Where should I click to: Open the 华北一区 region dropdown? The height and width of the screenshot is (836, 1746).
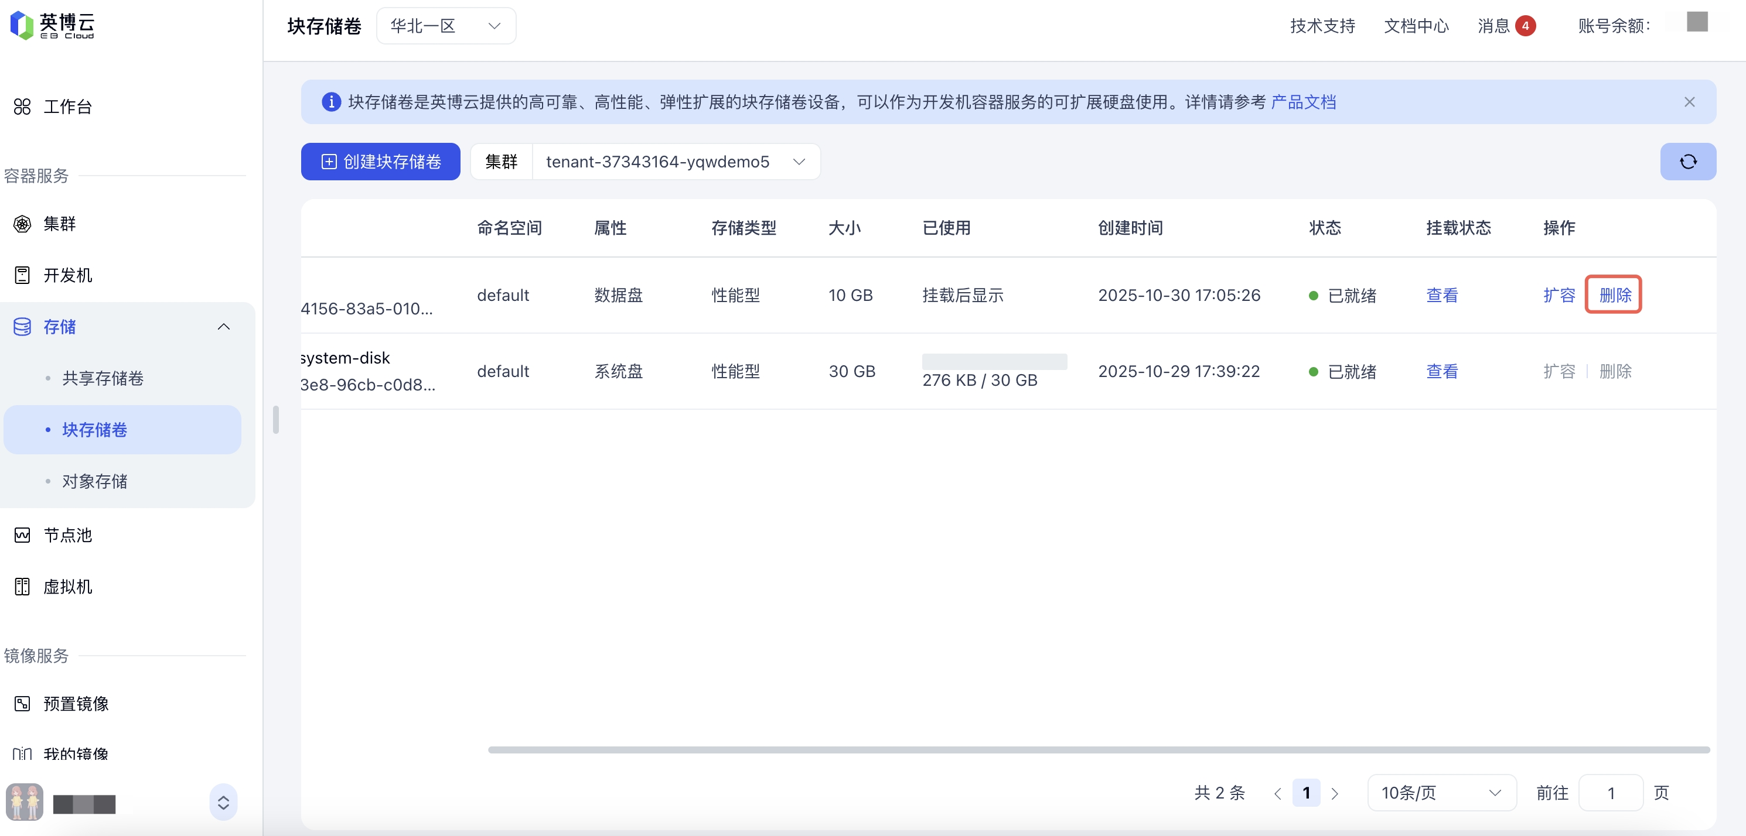click(445, 26)
